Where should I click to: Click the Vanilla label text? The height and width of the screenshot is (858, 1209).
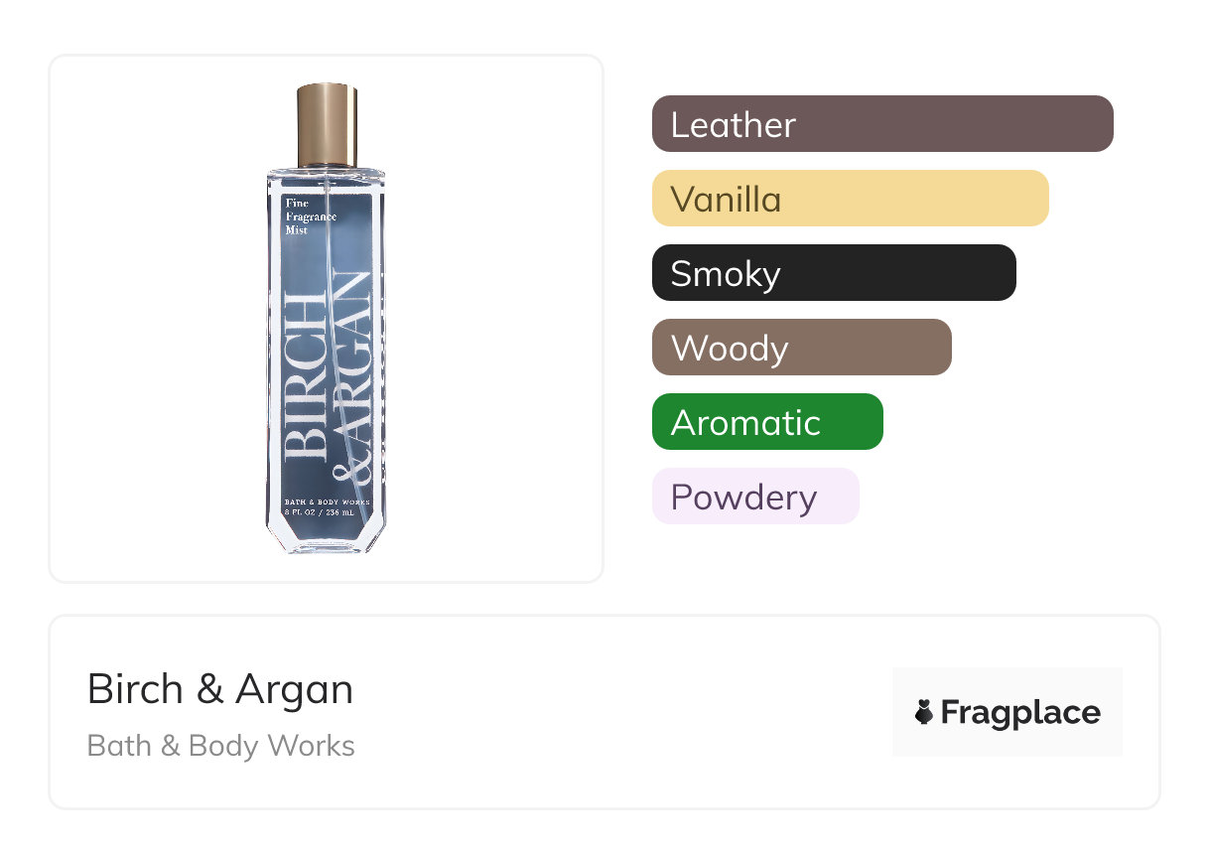point(726,200)
